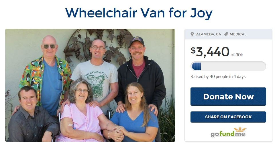Click the sun rays above gofundme
Image resolution: width=277 pixels, height=148 pixels.
pyautogui.click(x=240, y=129)
